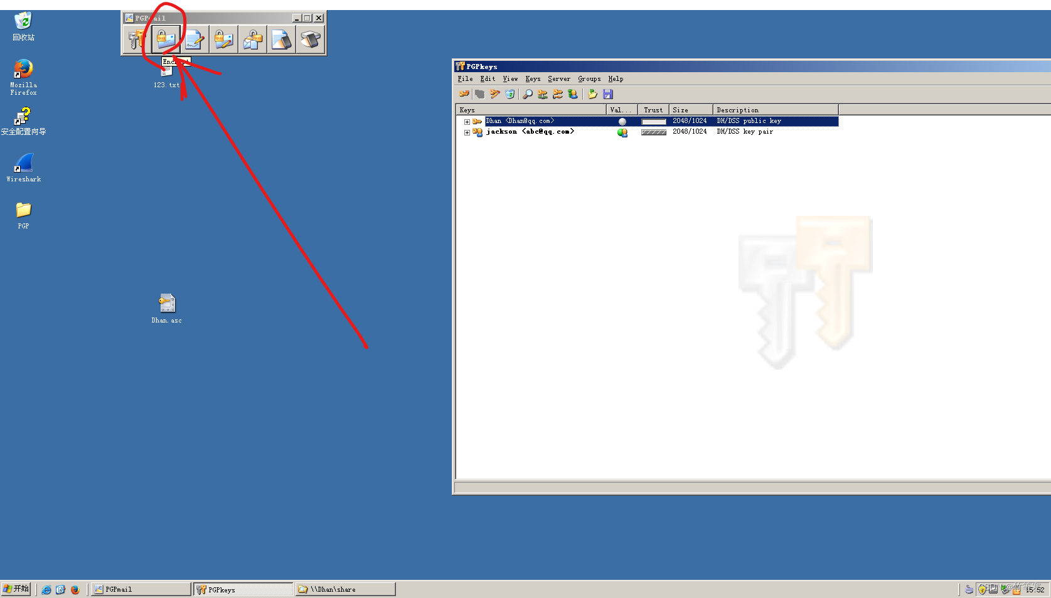Screen dimensions: 1051x598
Task: Click 'DH/DSS public key' description text
Action: click(749, 121)
